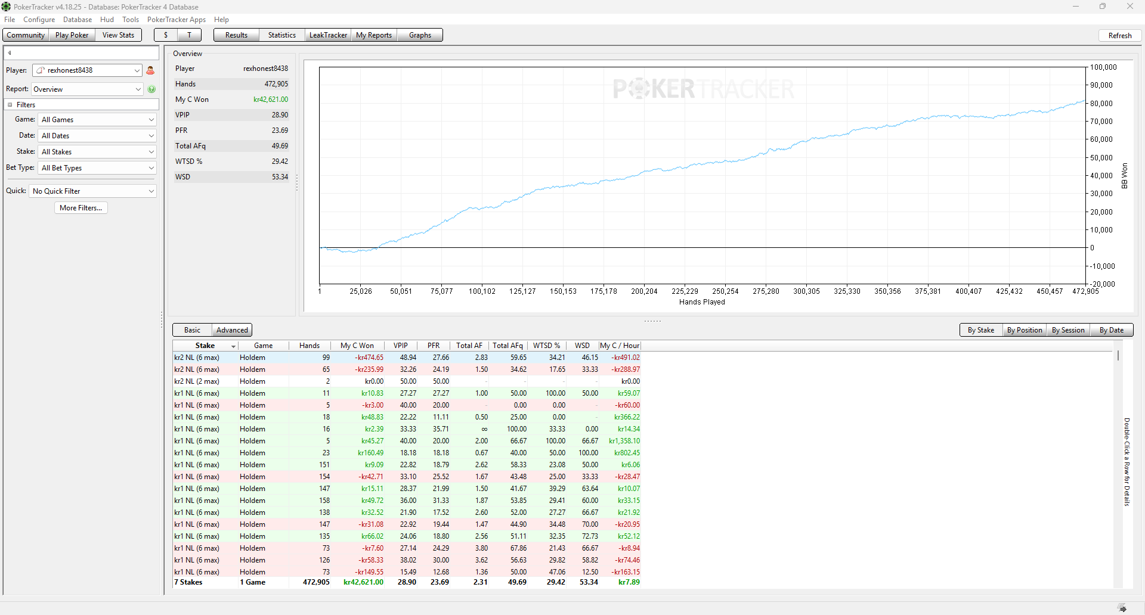Open the Date filter dropdown
Viewport: 1145px width, 615px height.
click(97, 136)
